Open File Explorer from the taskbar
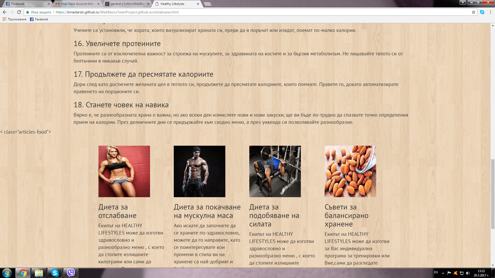Viewport: 495px width, 278px height. 39,273
